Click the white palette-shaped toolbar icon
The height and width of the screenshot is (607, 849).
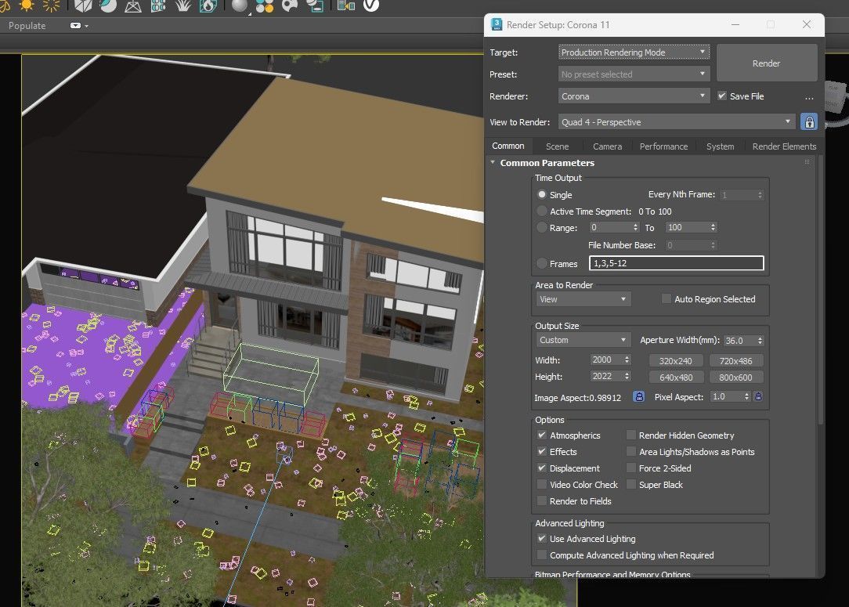[290, 5]
